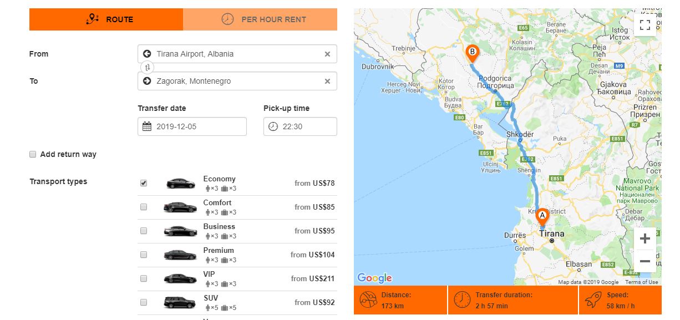Open the Transfer date picker field
Screen dimensions: 680x320
pos(192,126)
